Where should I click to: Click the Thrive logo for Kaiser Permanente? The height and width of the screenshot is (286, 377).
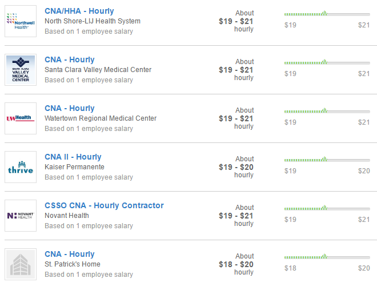(21, 167)
